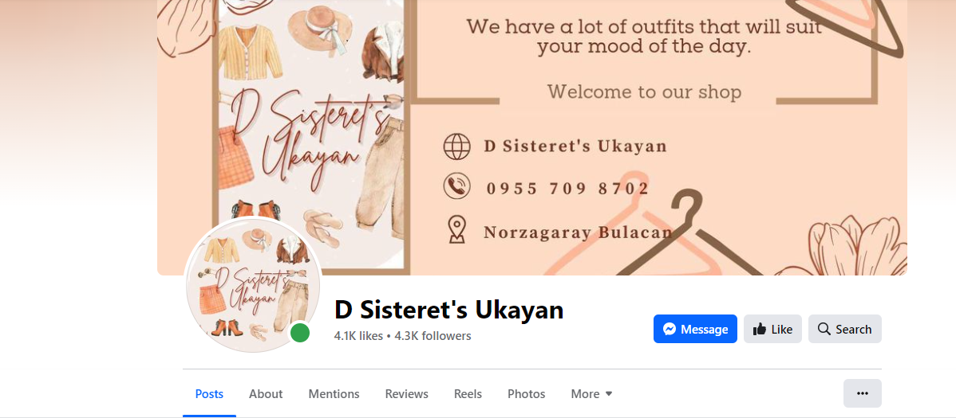The width and height of the screenshot is (956, 418).
Task: Click the globe icon on cover photo
Action: coord(456,146)
